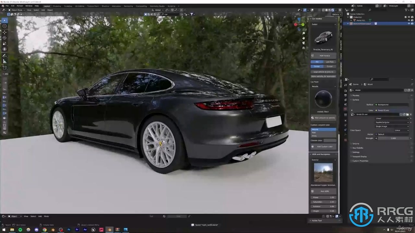Adjust the HDRI Saturation slider

point(324,202)
